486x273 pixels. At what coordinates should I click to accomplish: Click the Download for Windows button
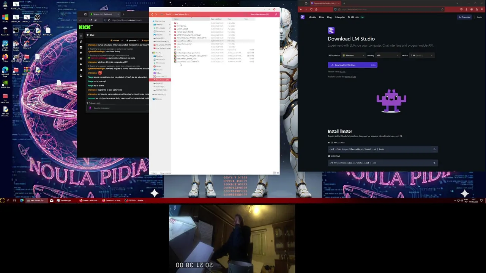point(352,65)
